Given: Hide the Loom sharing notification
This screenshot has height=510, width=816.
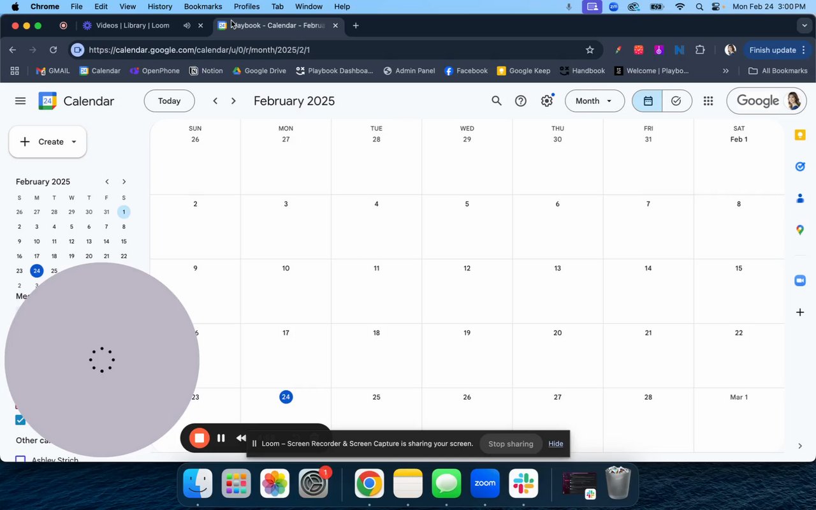Looking at the screenshot, I should tap(556, 444).
